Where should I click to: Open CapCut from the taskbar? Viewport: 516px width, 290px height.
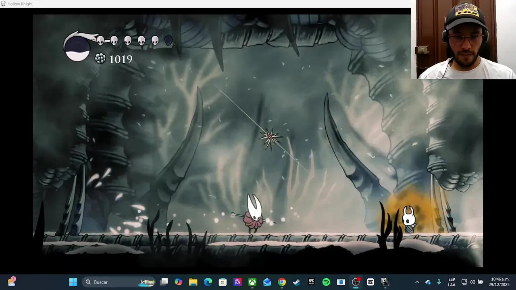[x=370, y=282]
